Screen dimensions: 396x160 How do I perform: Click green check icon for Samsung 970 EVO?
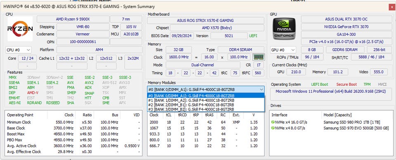click(x=273, y=128)
